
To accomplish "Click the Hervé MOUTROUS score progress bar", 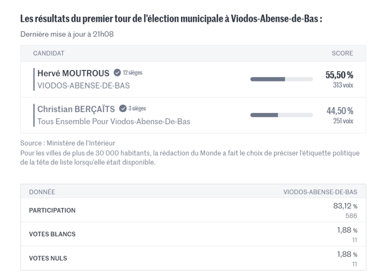I will (281, 79).
